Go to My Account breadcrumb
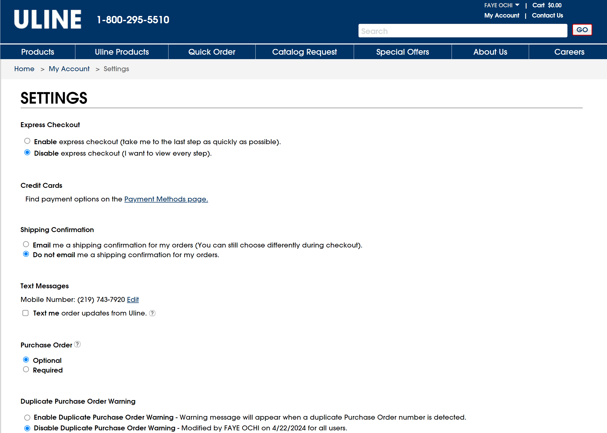The width and height of the screenshot is (607, 433). coord(69,69)
